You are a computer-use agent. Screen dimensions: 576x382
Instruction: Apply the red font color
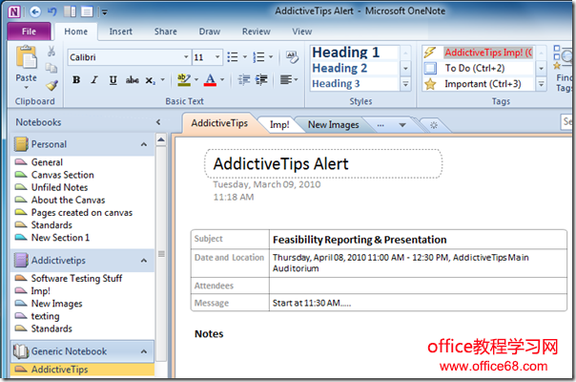point(210,80)
